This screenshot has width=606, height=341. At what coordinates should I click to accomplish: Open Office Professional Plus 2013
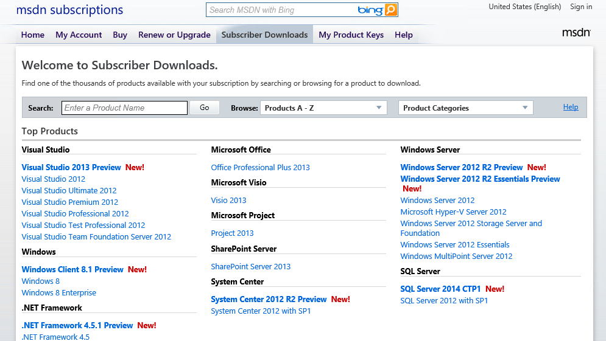click(260, 167)
